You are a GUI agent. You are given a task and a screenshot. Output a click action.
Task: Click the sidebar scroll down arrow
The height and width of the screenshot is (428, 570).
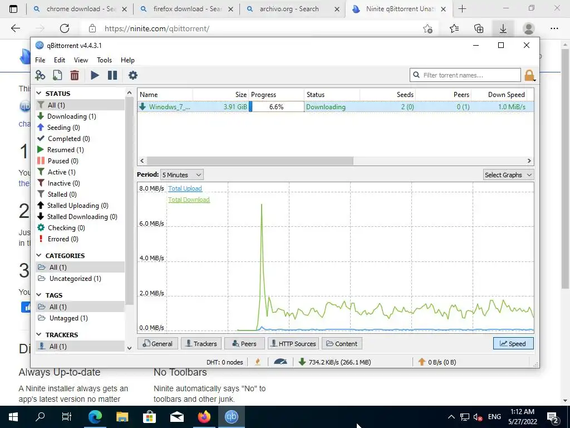(129, 348)
